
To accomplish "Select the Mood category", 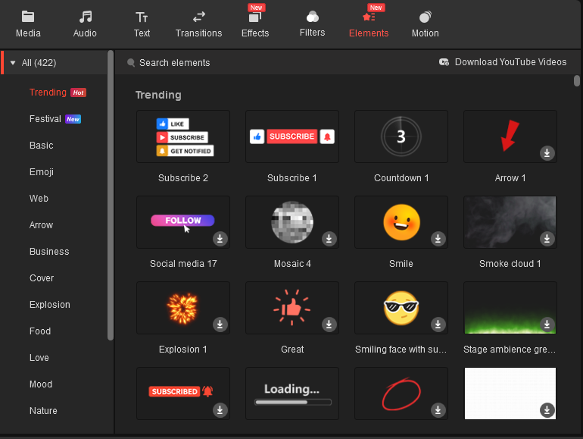I will coord(41,384).
